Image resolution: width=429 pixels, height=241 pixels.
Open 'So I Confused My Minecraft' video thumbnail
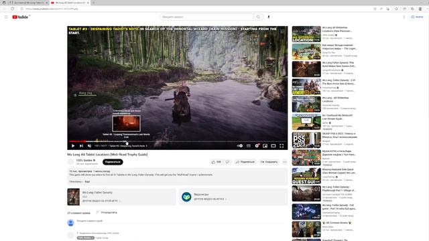click(306, 122)
